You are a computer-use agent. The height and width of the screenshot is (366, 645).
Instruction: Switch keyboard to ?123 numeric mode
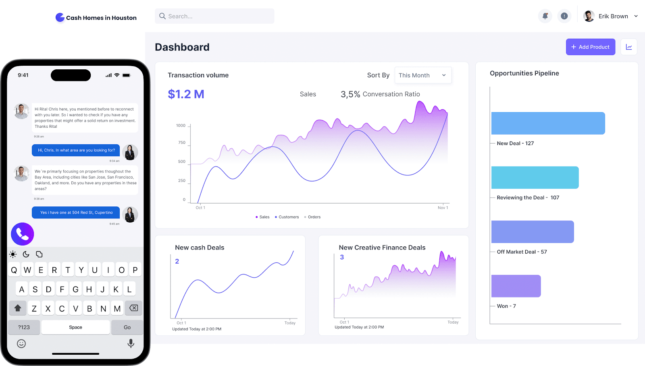[x=24, y=327]
